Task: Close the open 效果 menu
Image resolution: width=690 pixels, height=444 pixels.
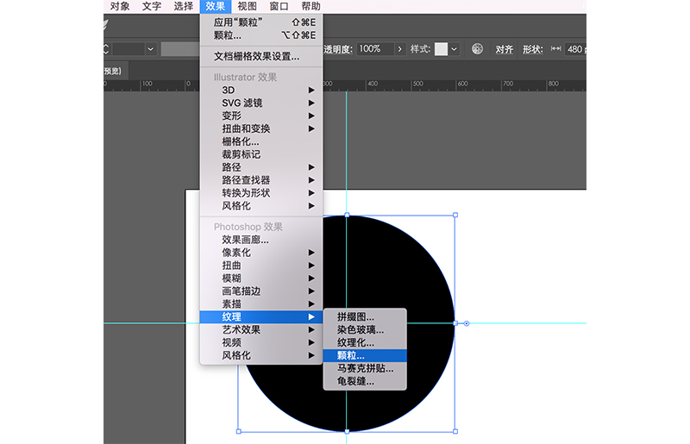Action: point(215,6)
